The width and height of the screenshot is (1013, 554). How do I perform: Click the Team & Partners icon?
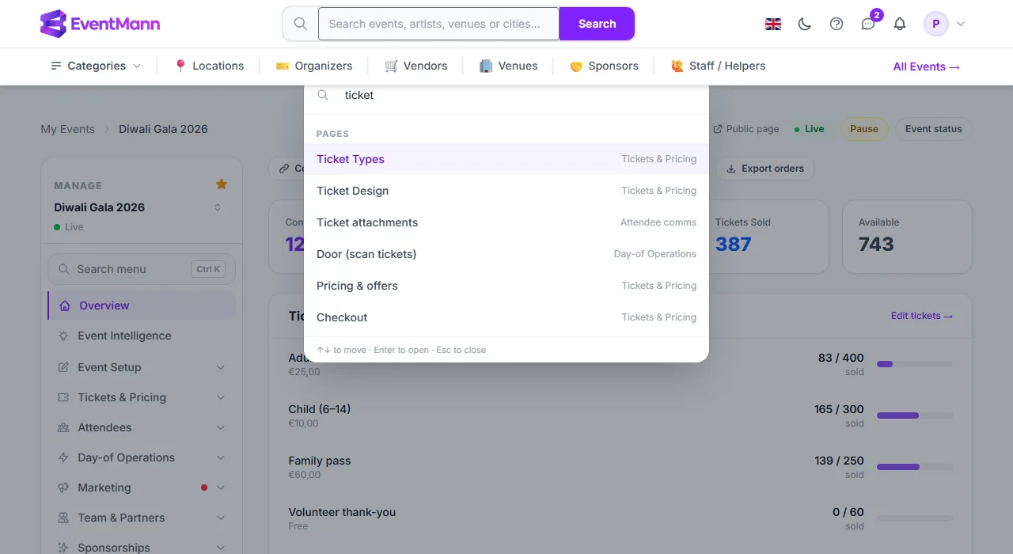pos(63,518)
